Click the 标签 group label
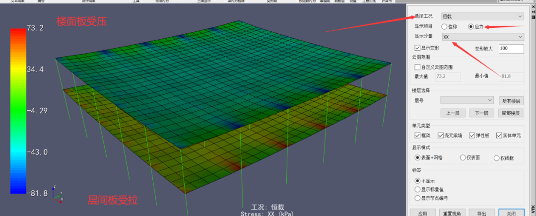Viewport: 536px width, 216px height. tap(417, 170)
